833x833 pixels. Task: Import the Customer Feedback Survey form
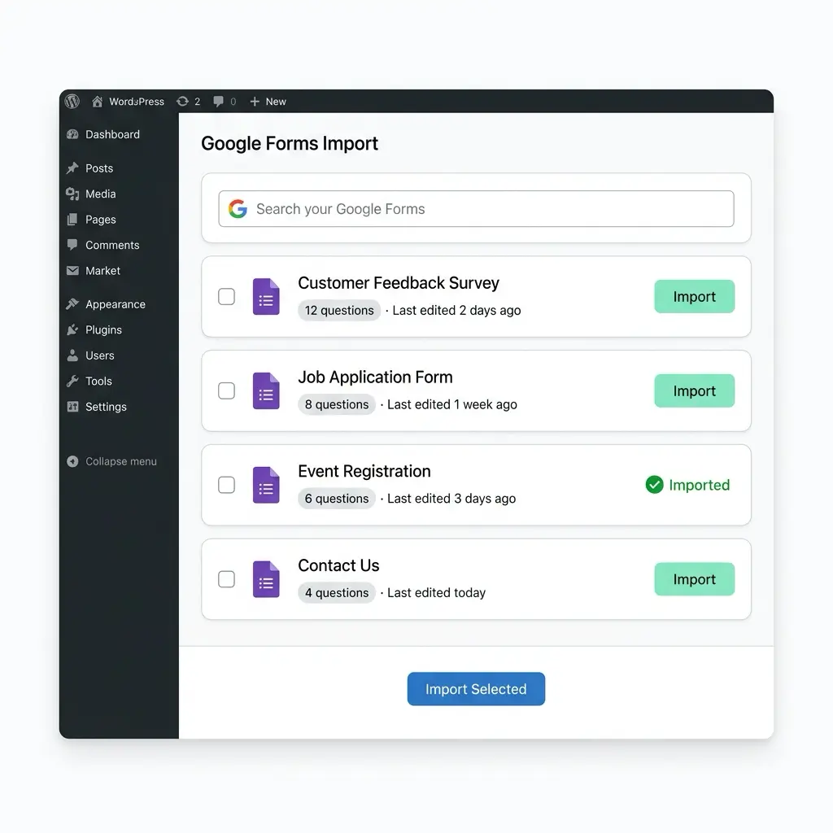click(695, 296)
